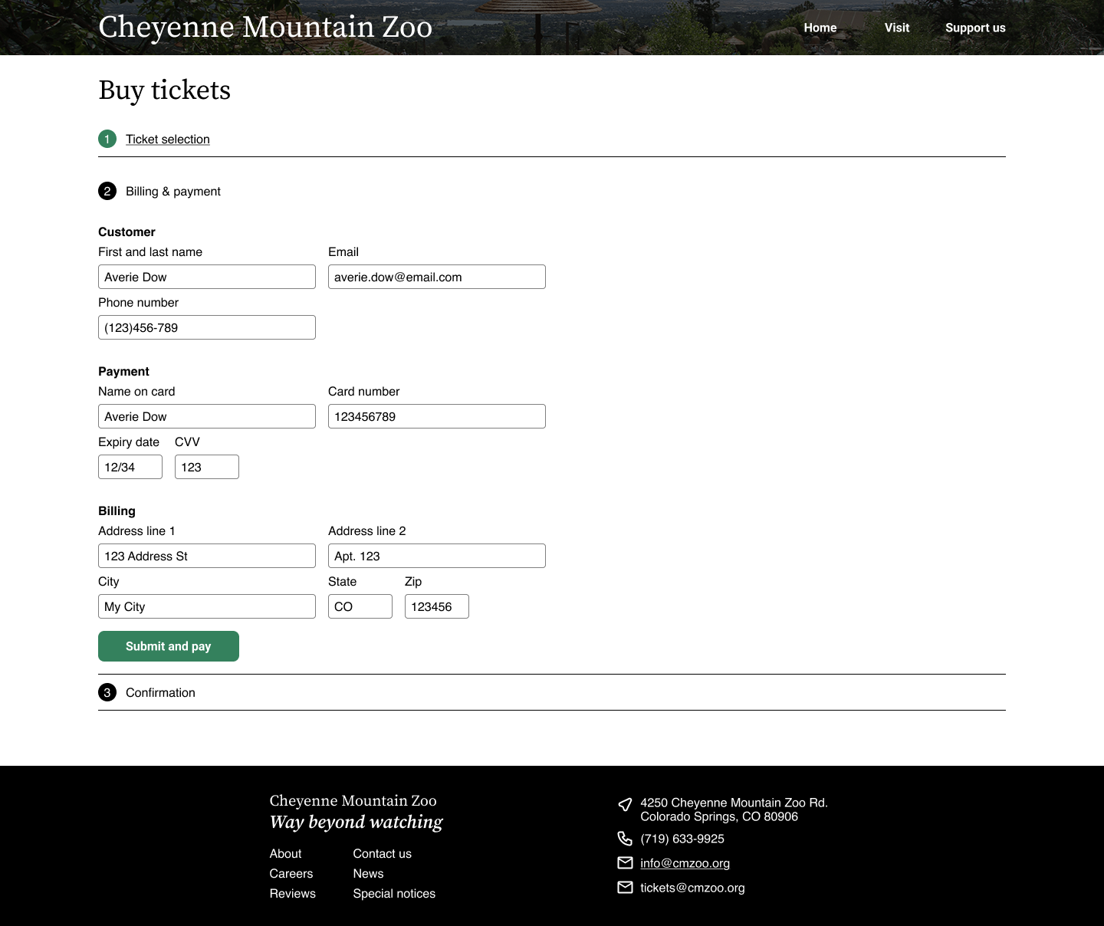The width and height of the screenshot is (1104, 926).
Task: Go back to the Ticket selection step
Action: pos(168,139)
